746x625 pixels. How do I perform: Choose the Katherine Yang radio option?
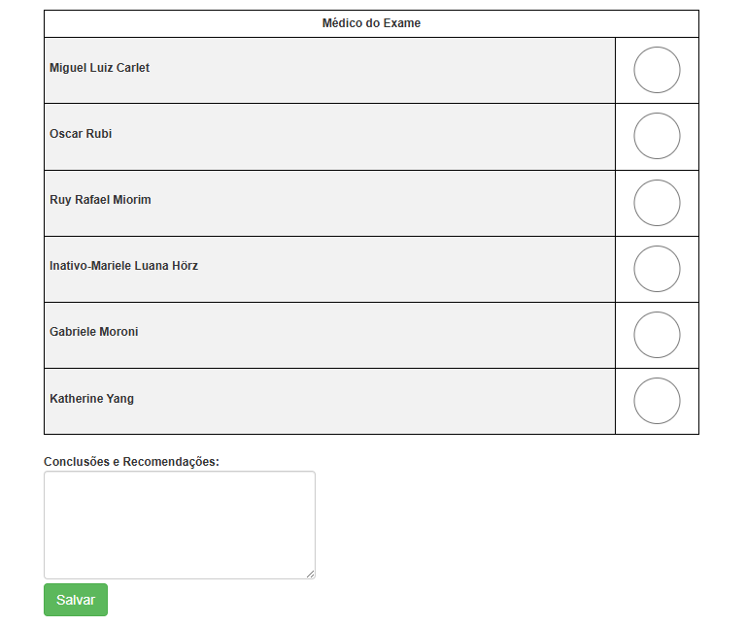(657, 401)
